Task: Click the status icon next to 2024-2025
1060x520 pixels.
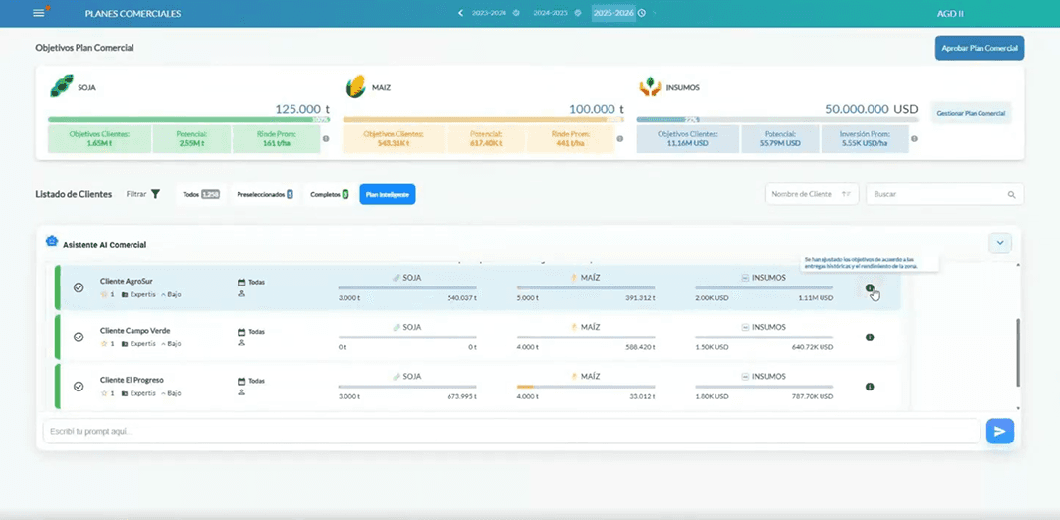Action: (578, 13)
